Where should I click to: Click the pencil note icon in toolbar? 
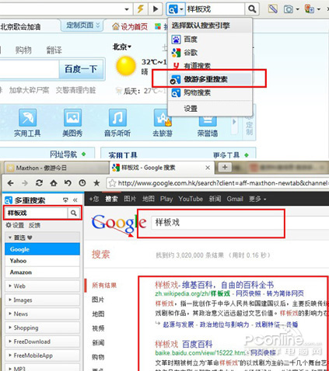[273, 9]
